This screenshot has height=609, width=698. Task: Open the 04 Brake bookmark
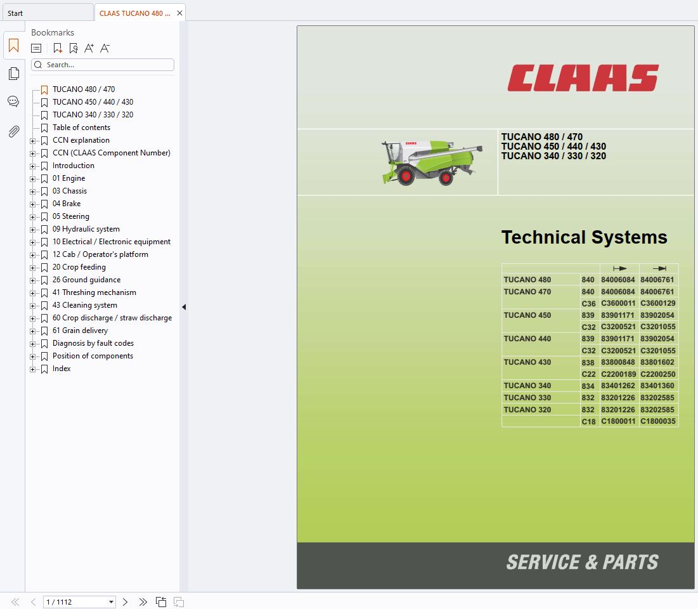point(67,204)
